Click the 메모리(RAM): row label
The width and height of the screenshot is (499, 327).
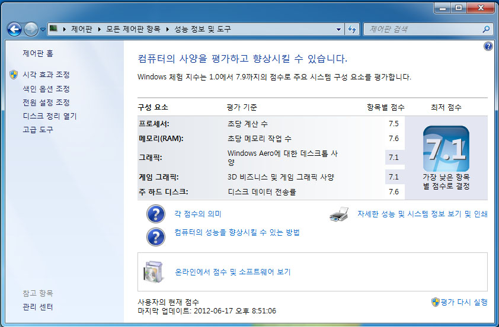tap(161, 139)
